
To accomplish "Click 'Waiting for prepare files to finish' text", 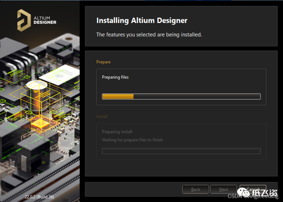I will (x=132, y=140).
